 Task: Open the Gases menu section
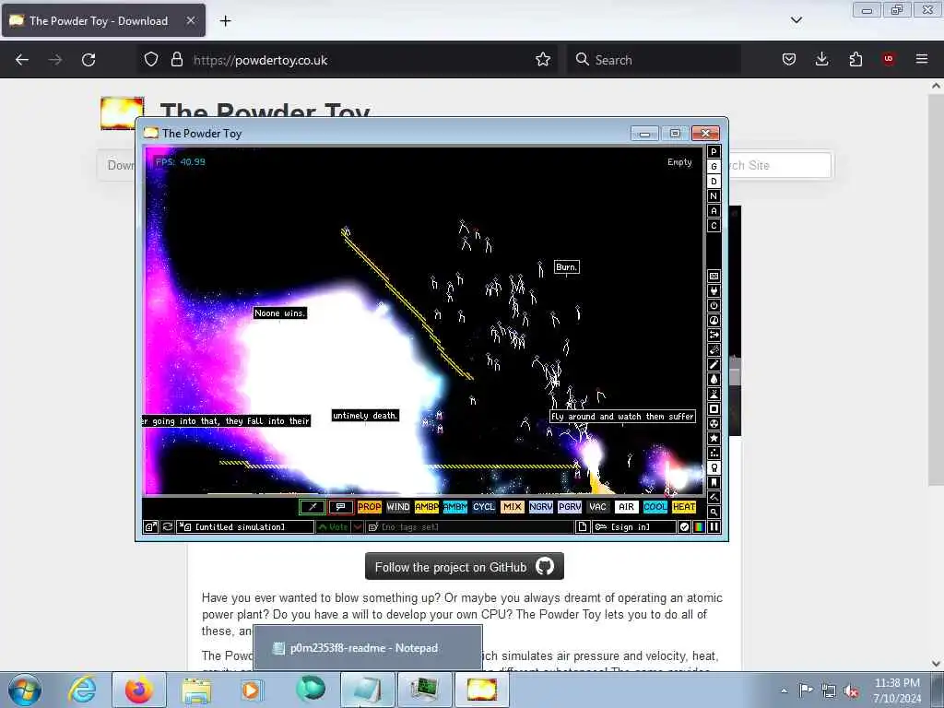tap(714, 365)
